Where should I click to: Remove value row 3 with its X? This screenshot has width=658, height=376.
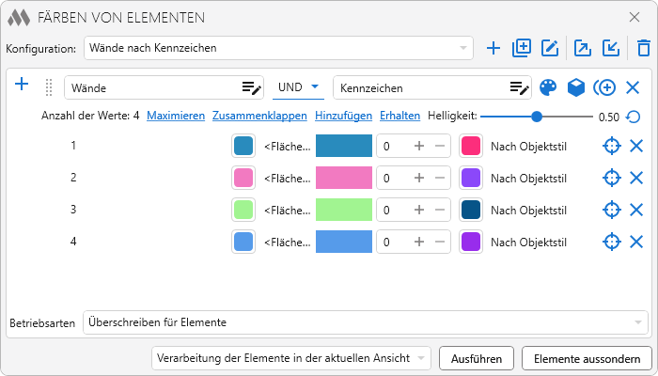click(636, 210)
